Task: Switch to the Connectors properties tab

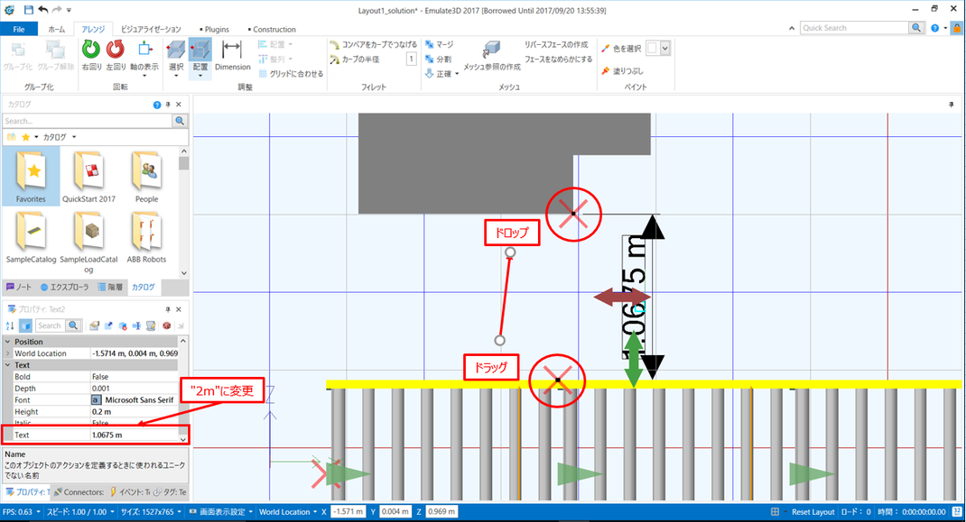Action: coord(79,492)
